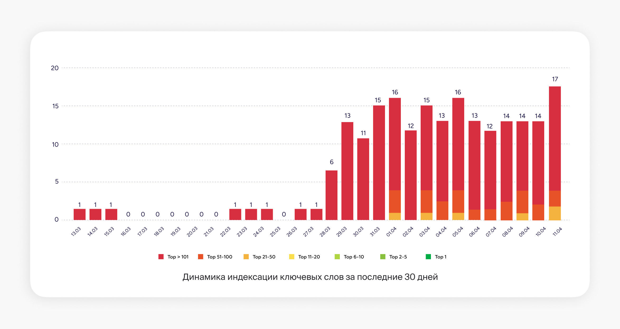Image resolution: width=620 pixels, height=329 pixels.
Task: Toggle the "Top > 101" legend label
Action: pos(178,257)
